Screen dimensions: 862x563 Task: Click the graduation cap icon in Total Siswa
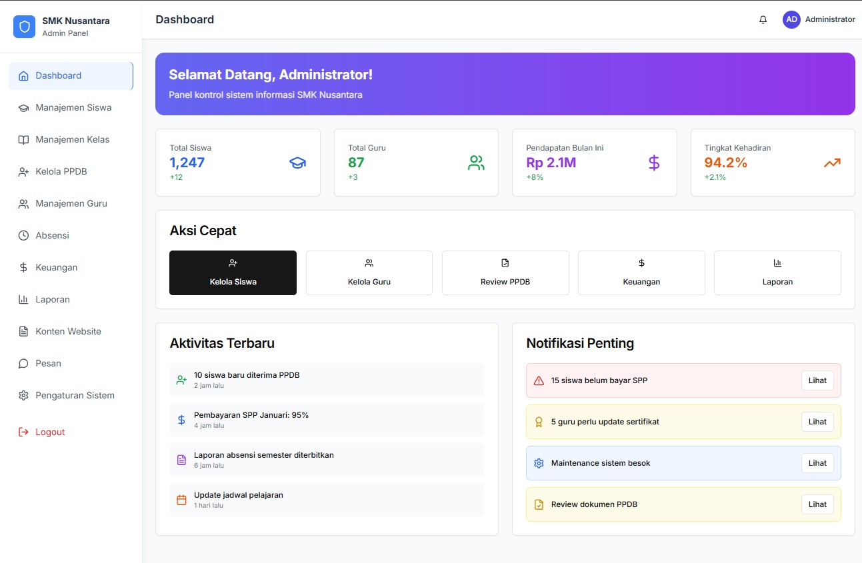pyautogui.click(x=297, y=163)
